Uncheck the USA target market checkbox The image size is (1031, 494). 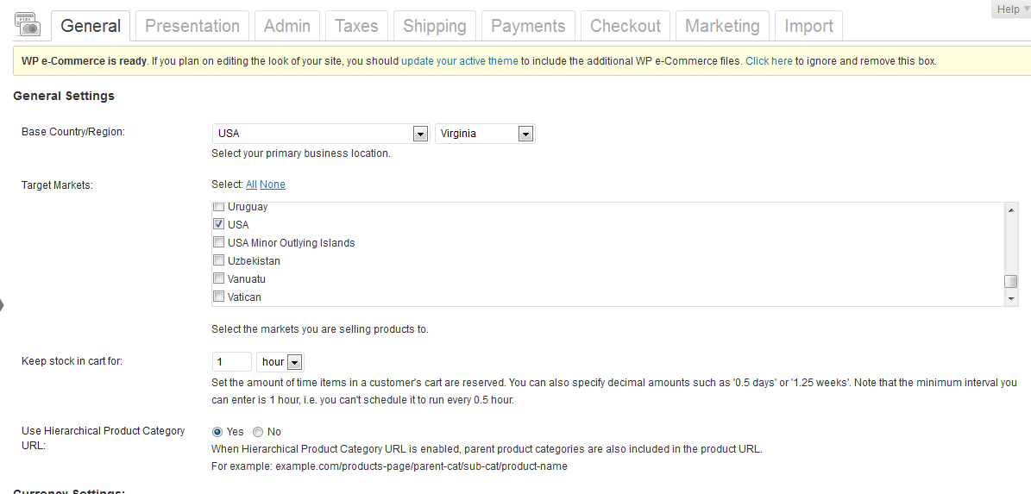[x=219, y=224]
